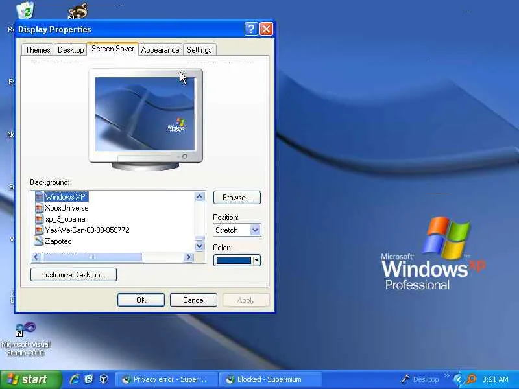Select the raccoon desktop shortcut icon

[x=78, y=10]
